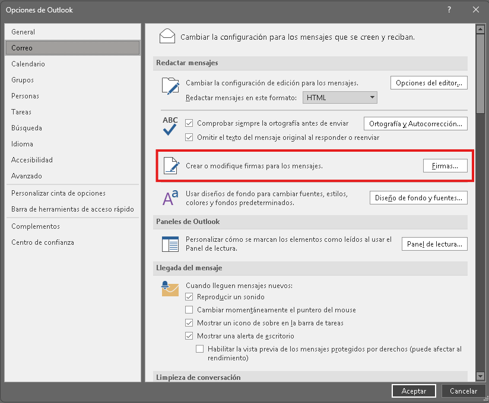Click the 'Personalizar cómo se marcan' description text

[288, 244]
